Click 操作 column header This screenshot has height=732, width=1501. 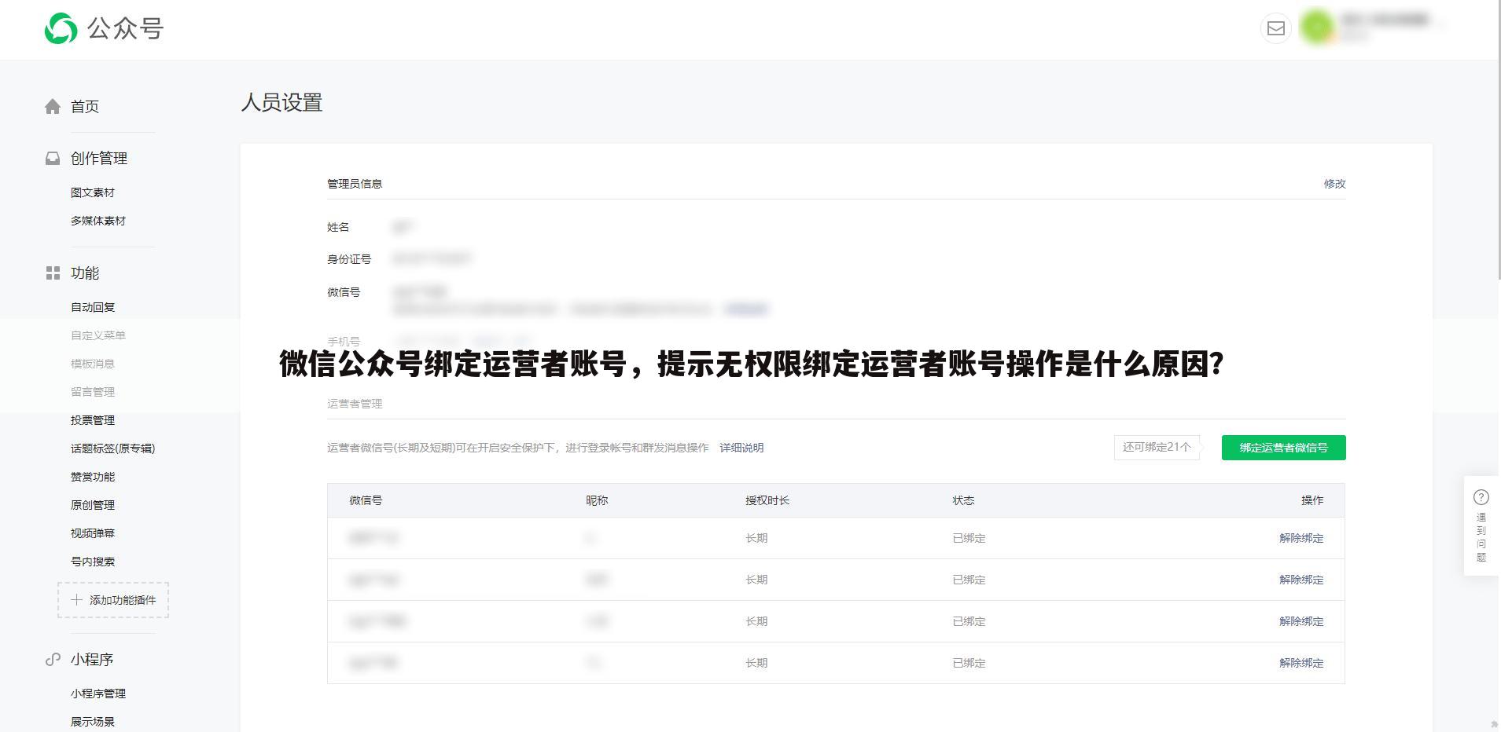click(x=1312, y=500)
